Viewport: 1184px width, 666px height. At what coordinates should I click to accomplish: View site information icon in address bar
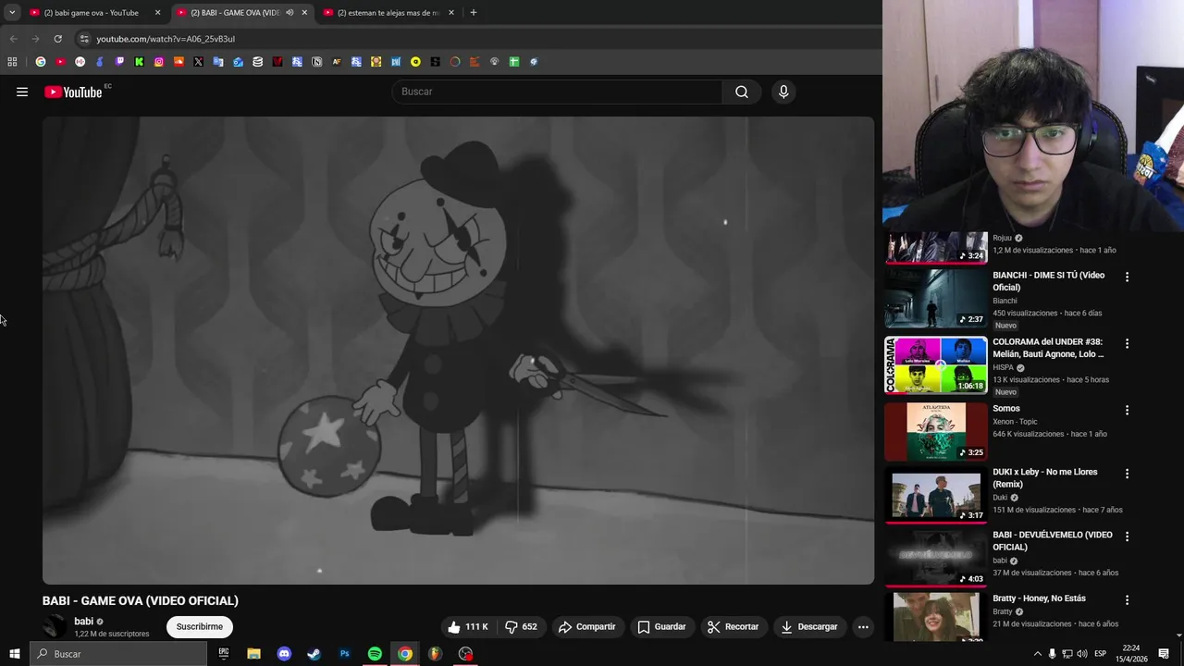(x=84, y=39)
